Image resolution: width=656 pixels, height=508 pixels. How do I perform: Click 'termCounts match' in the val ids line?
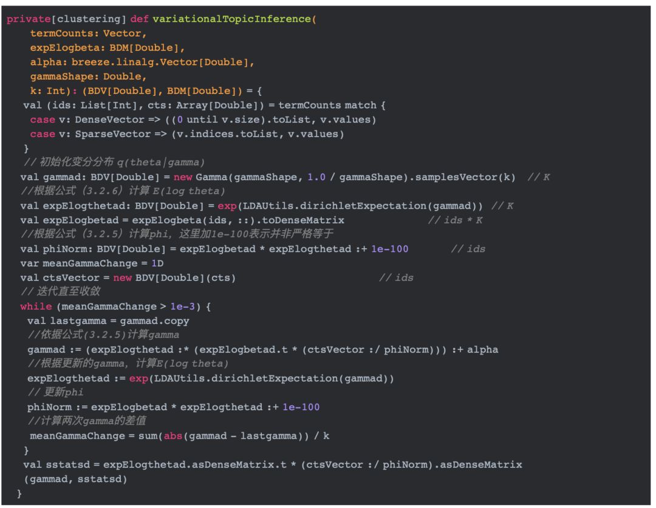tap(327, 106)
